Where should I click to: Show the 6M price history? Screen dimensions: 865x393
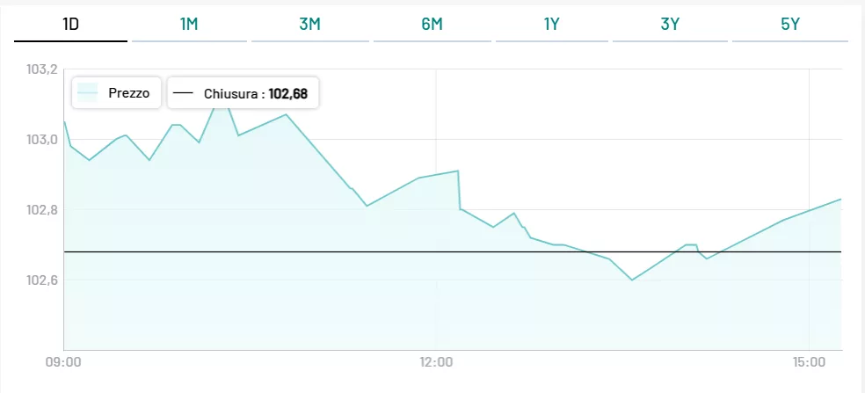tap(432, 25)
